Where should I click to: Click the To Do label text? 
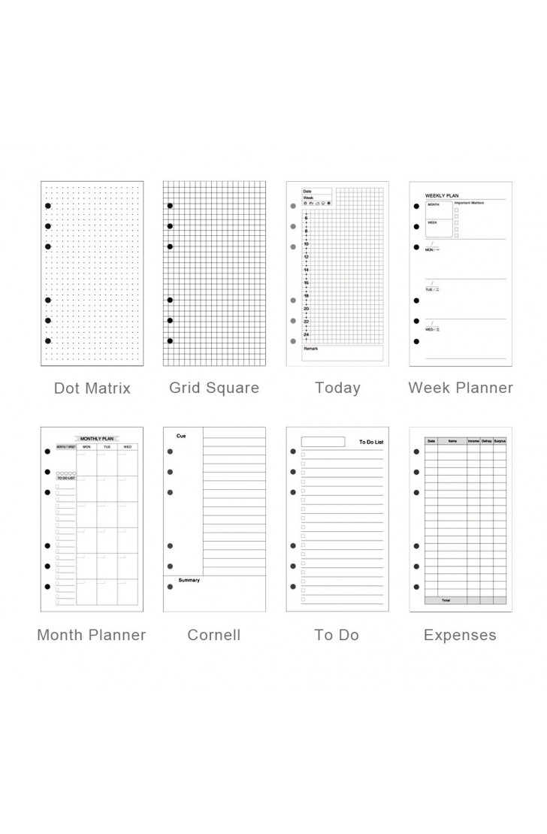pyautogui.click(x=337, y=635)
